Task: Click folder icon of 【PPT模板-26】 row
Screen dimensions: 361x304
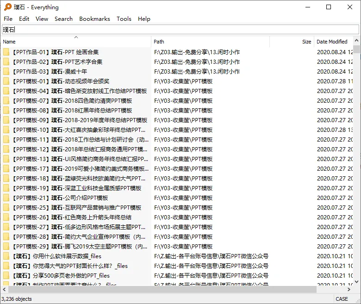Action: [x=6, y=217]
